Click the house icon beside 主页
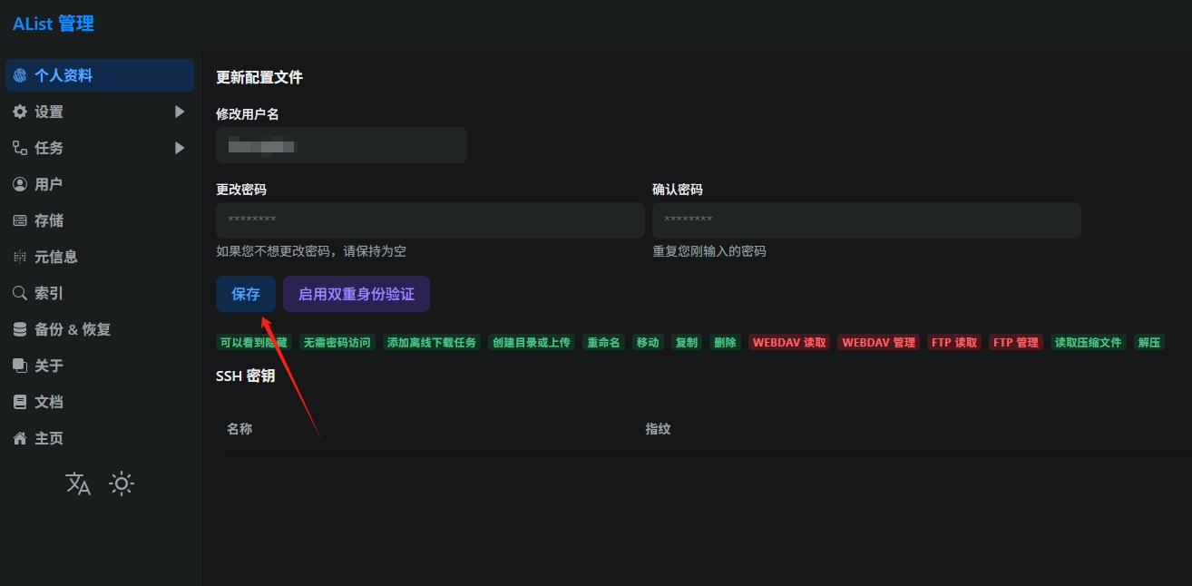Screen dimensions: 1192x586 click(20, 438)
